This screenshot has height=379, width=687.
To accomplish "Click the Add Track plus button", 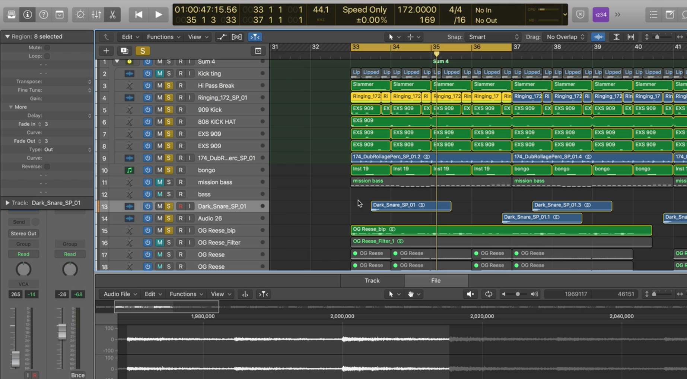I will pos(106,51).
